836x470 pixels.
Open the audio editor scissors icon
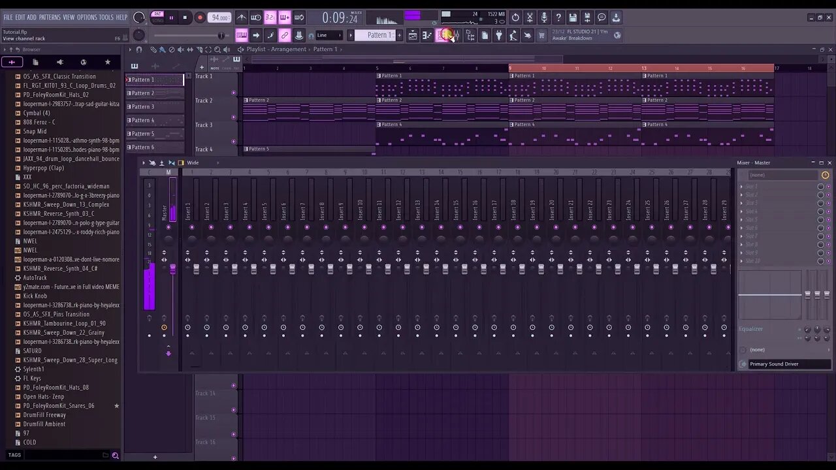[x=530, y=18]
